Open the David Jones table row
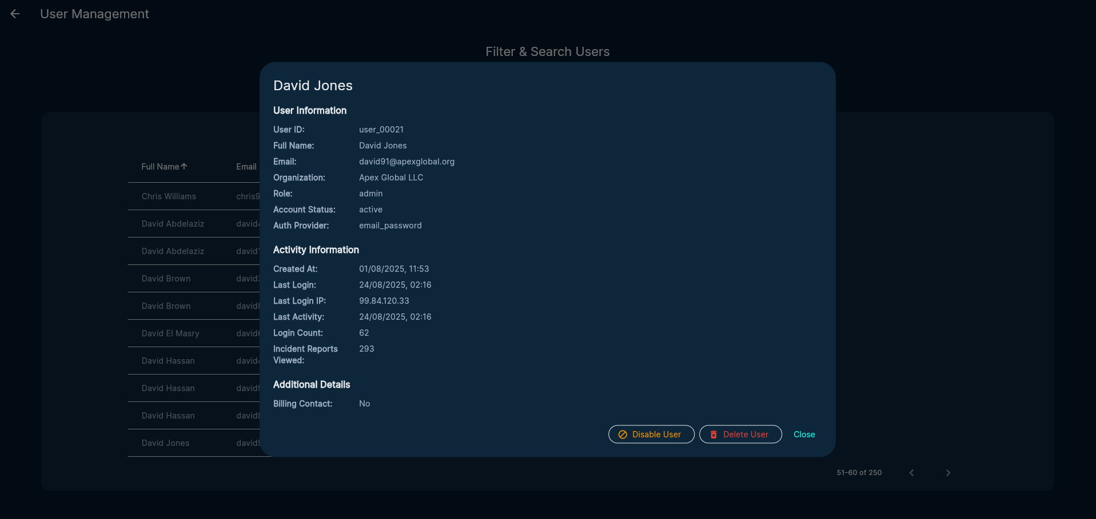The image size is (1096, 519). coord(194,443)
